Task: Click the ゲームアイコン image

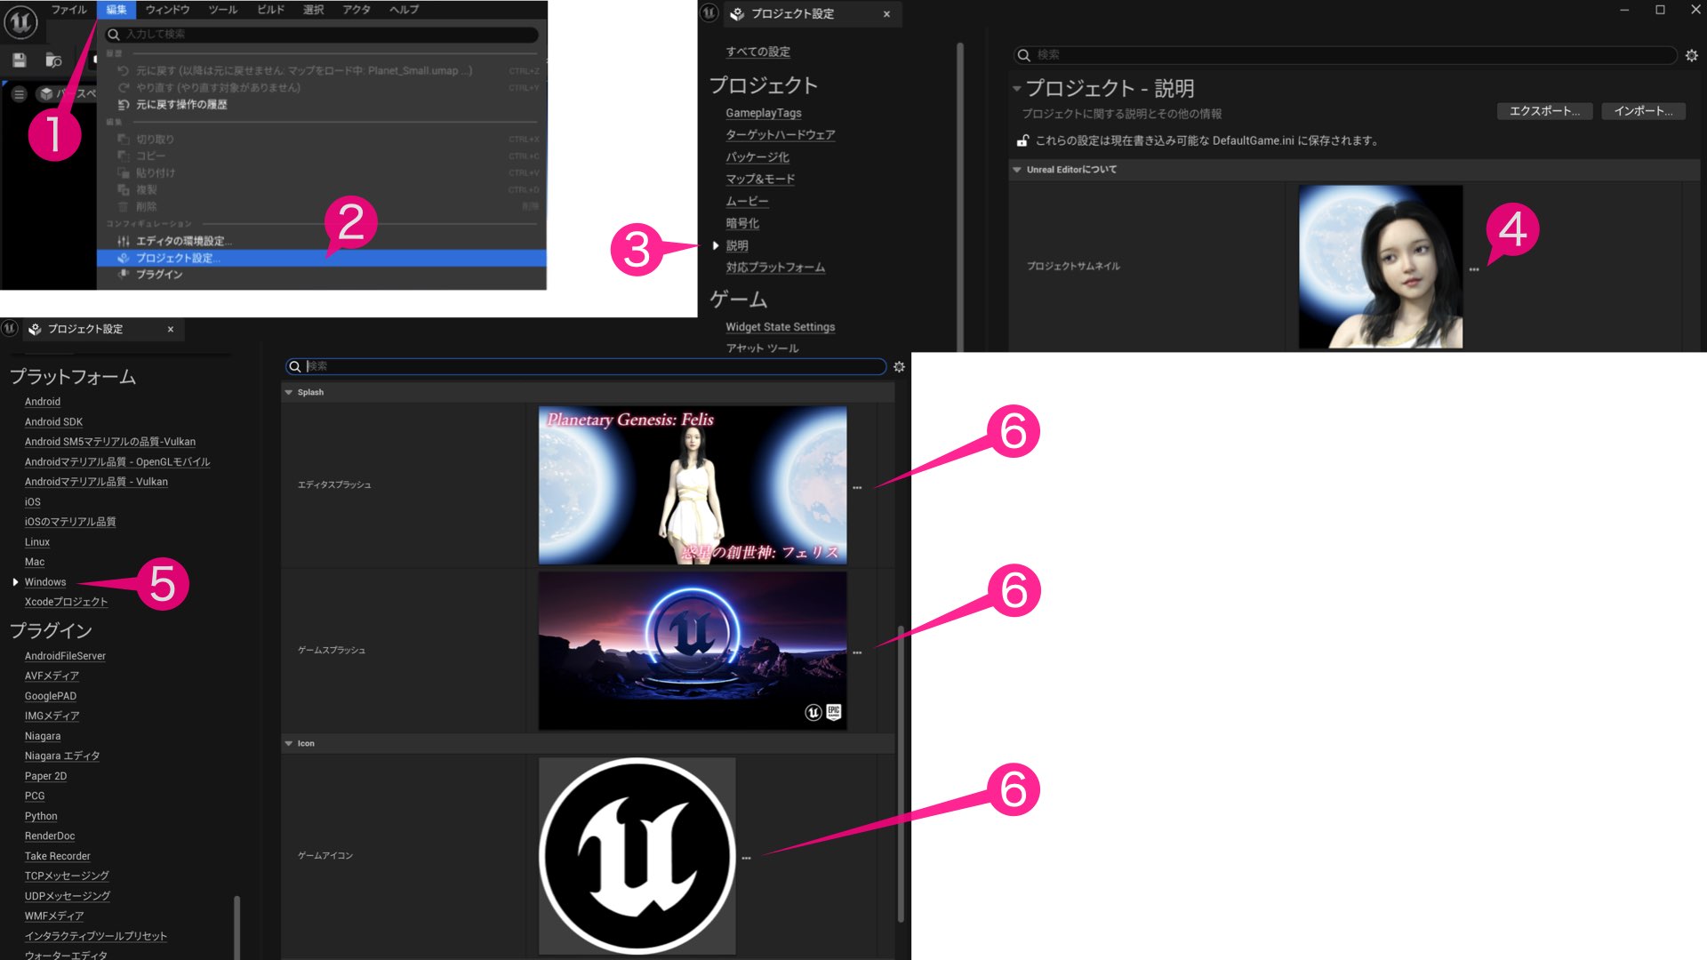Action: coord(637,856)
